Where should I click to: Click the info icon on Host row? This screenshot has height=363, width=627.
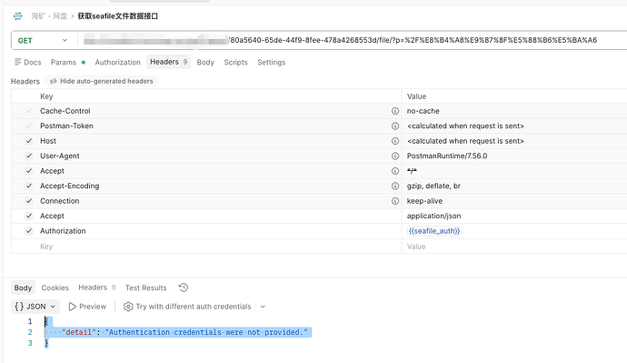pyautogui.click(x=395, y=141)
